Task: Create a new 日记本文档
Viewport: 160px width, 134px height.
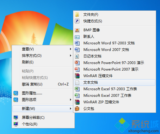Action: click(115, 56)
